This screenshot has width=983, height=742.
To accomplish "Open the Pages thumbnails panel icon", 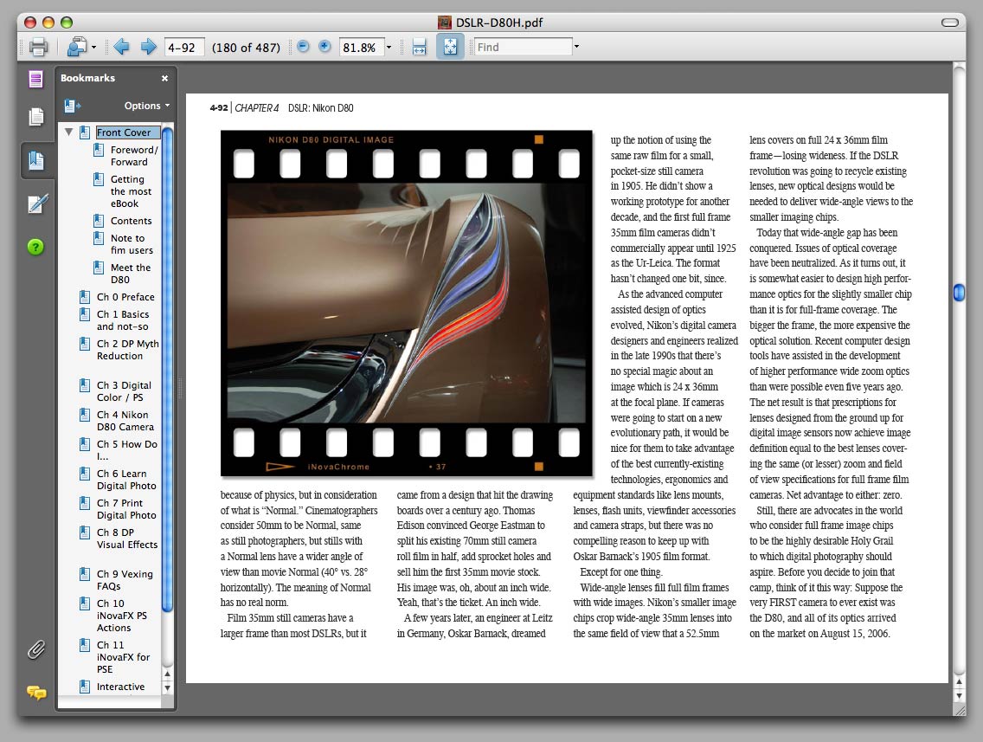I will 36,117.
